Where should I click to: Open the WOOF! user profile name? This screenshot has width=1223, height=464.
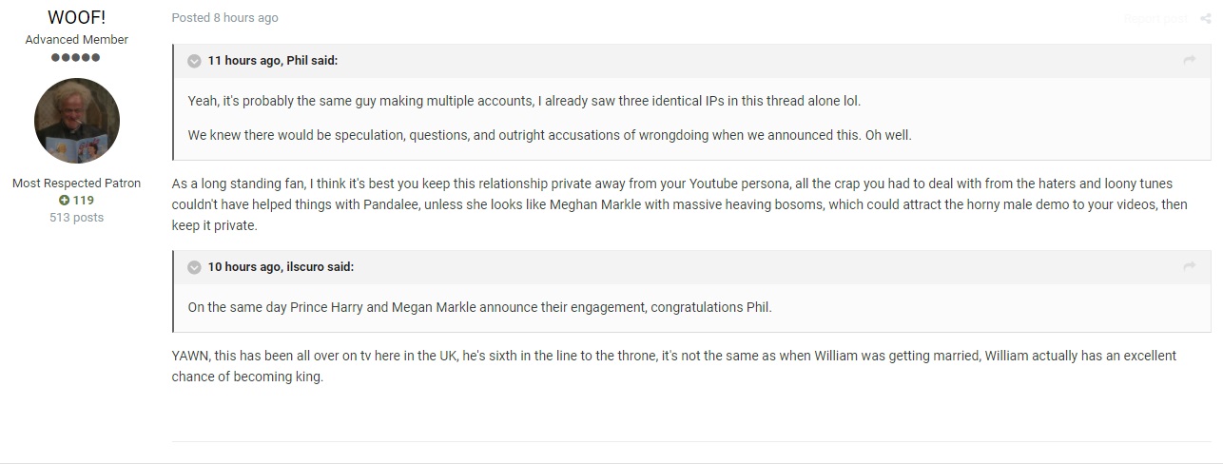76,17
